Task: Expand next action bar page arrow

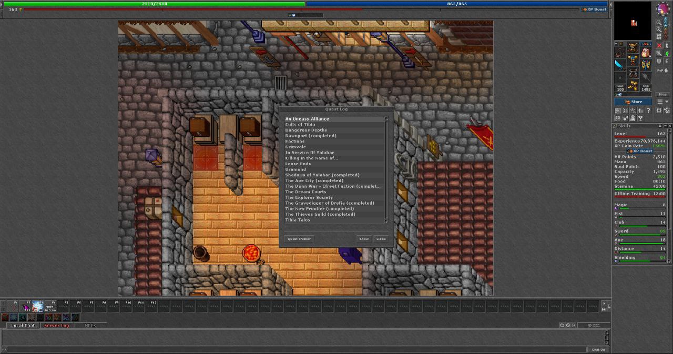Action: click(604, 304)
